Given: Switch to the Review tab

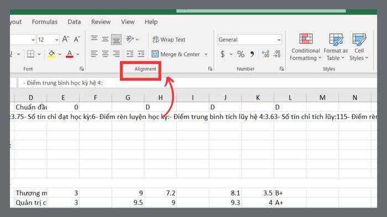Looking at the screenshot, I should coord(101,22).
